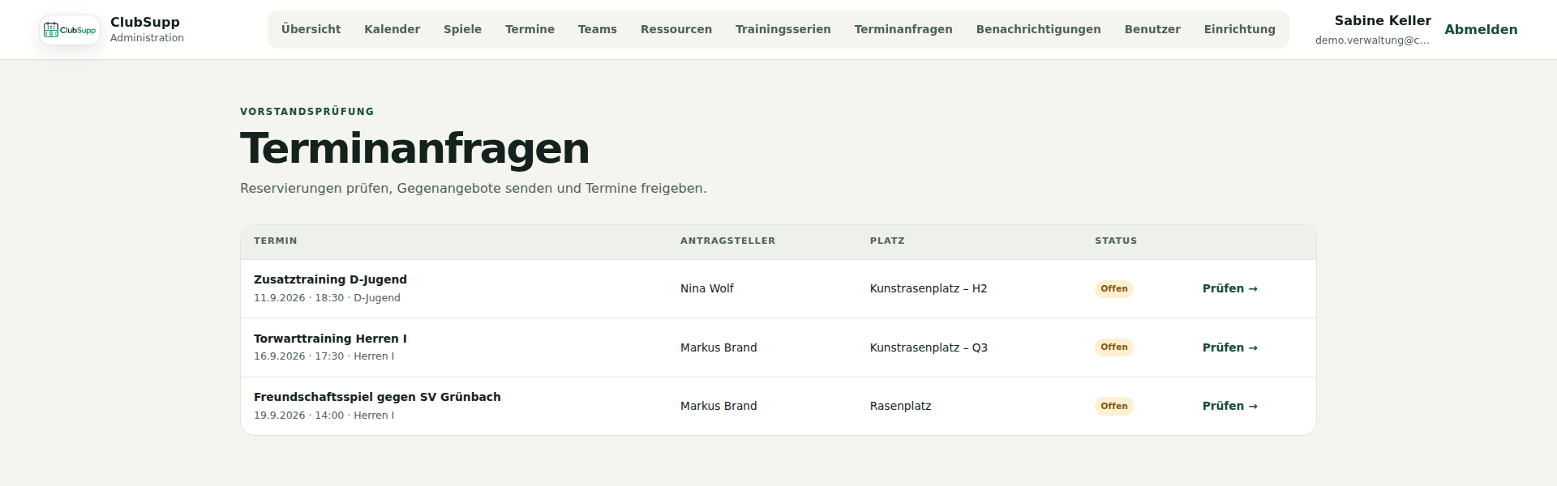
Task: Click Kunstrasenplatz – H2 cell
Action: coord(929,288)
